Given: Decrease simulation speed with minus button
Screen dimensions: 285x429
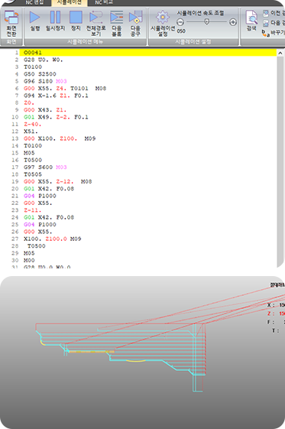Looking at the screenshot, I should 180,22.
